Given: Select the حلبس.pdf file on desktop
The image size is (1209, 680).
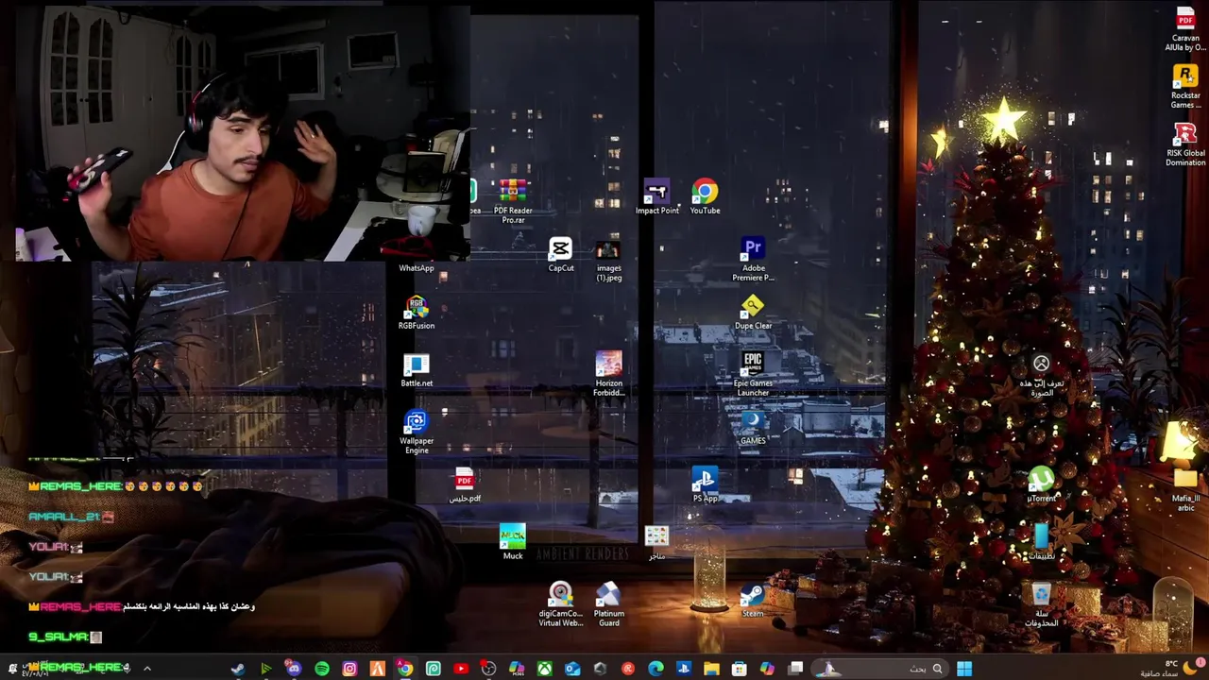Looking at the screenshot, I should click(464, 485).
